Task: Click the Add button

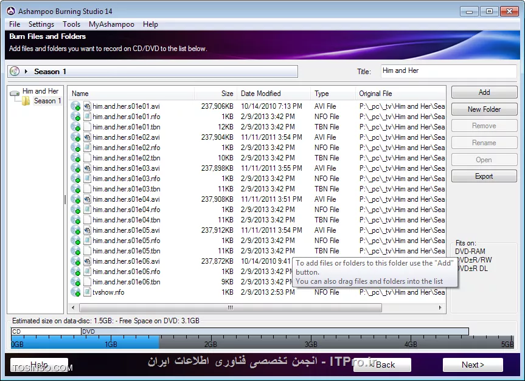Action: click(484, 92)
